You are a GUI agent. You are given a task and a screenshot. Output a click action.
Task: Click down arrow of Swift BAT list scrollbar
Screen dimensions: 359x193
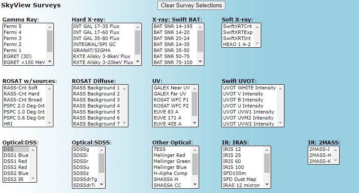click(x=200, y=61)
